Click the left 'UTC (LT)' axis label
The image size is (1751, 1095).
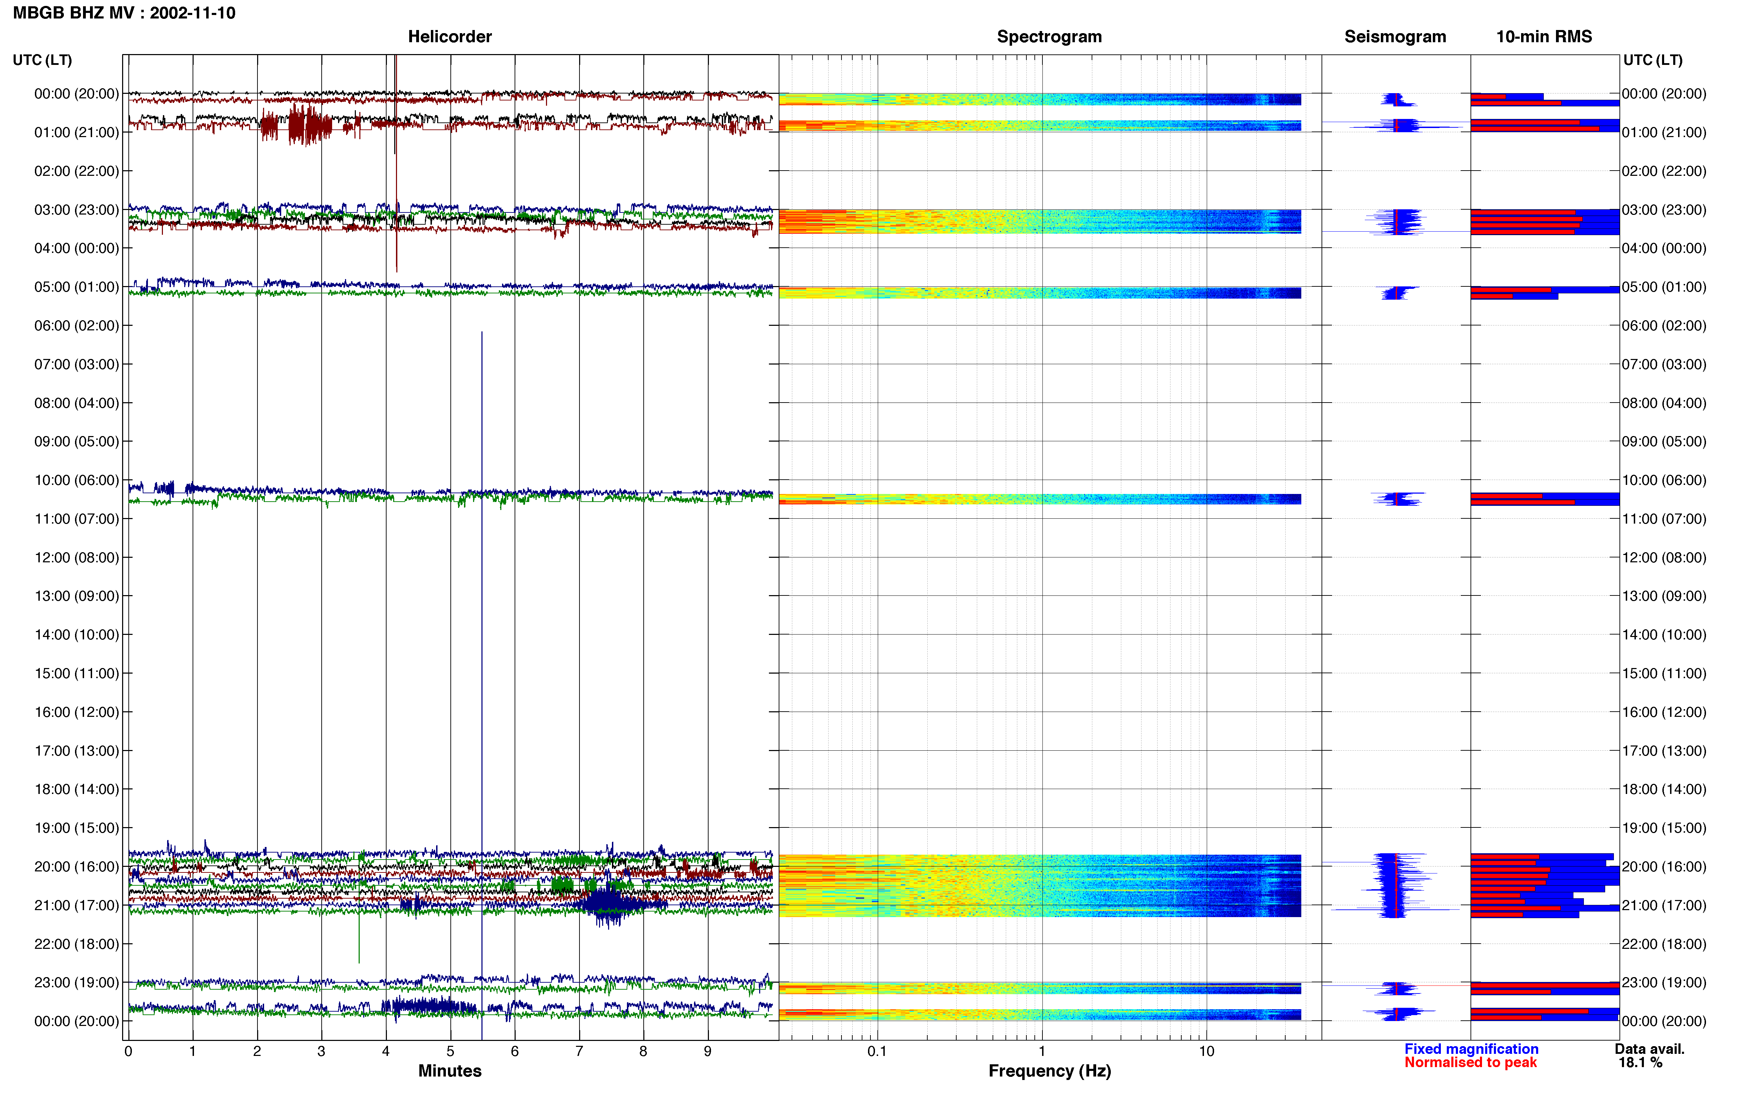(x=42, y=60)
